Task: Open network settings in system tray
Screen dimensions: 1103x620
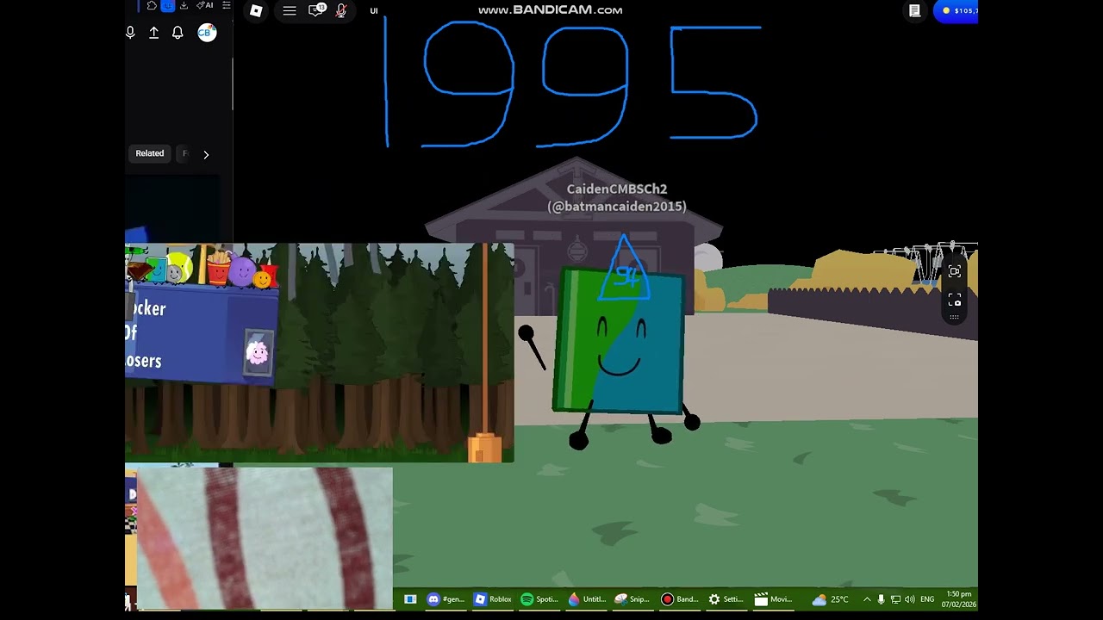Action: tap(895, 599)
